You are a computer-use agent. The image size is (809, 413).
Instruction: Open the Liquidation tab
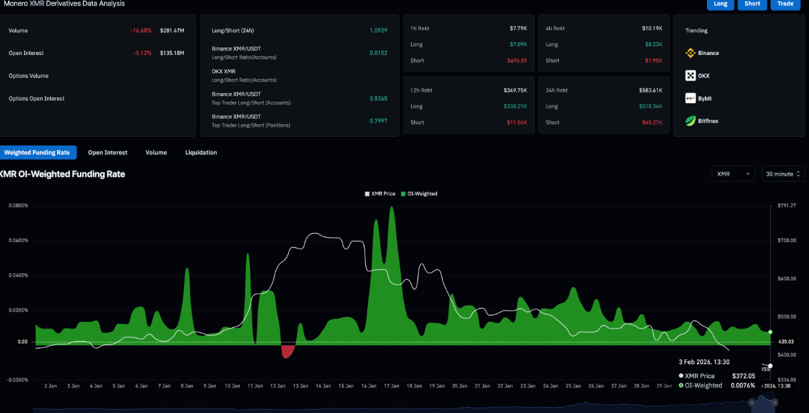click(x=201, y=153)
